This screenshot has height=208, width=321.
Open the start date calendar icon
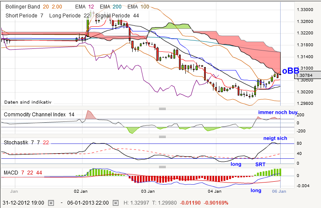(x=51, y=203)
